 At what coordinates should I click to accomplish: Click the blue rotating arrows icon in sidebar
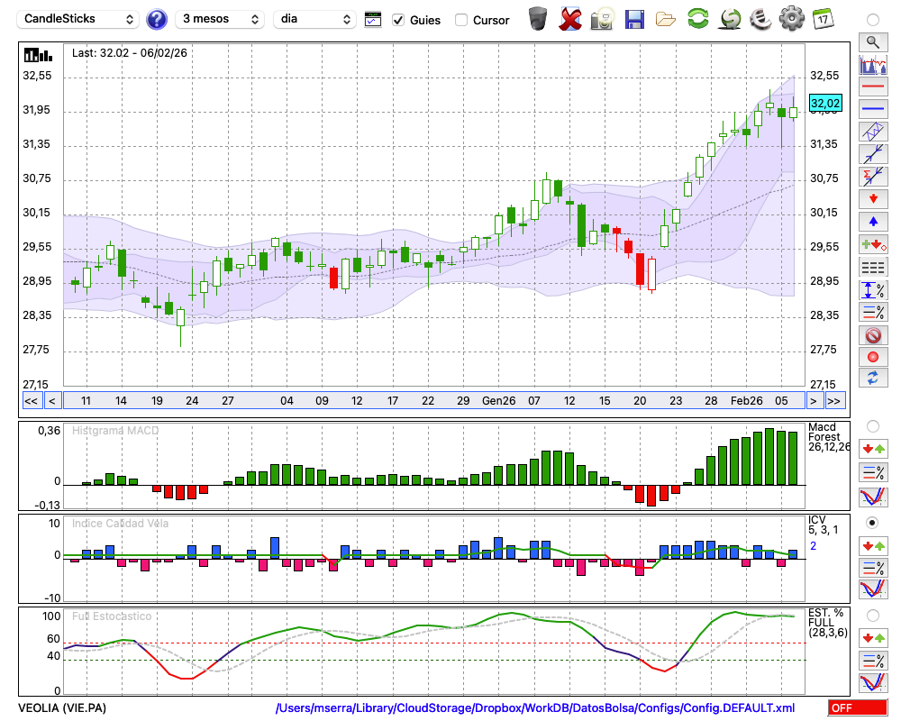pos(873,379)
